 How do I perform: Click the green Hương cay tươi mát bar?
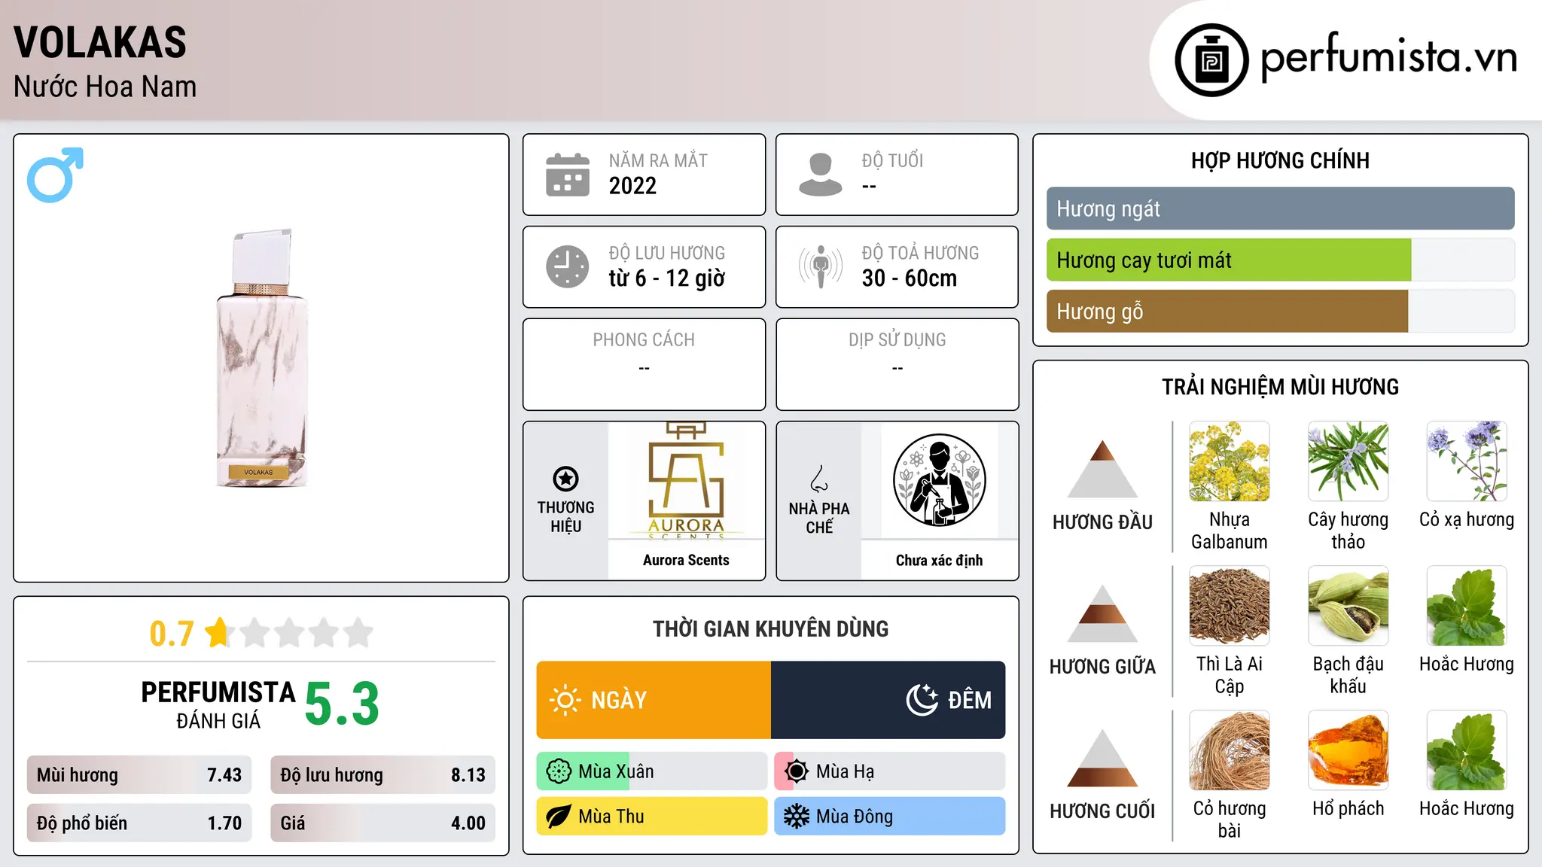coord(1229,260)
